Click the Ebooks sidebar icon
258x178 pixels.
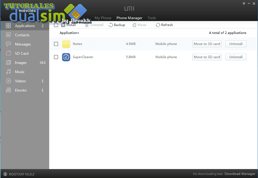[x=8, y=90]
